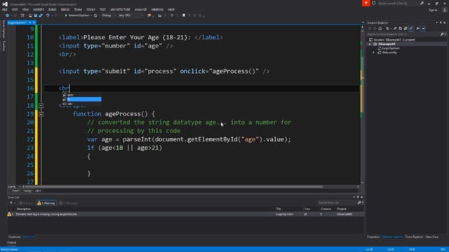The width and height of the screenshot is (449, 252).
Task: Open the BUILD menu
Action: pos(52,10)
